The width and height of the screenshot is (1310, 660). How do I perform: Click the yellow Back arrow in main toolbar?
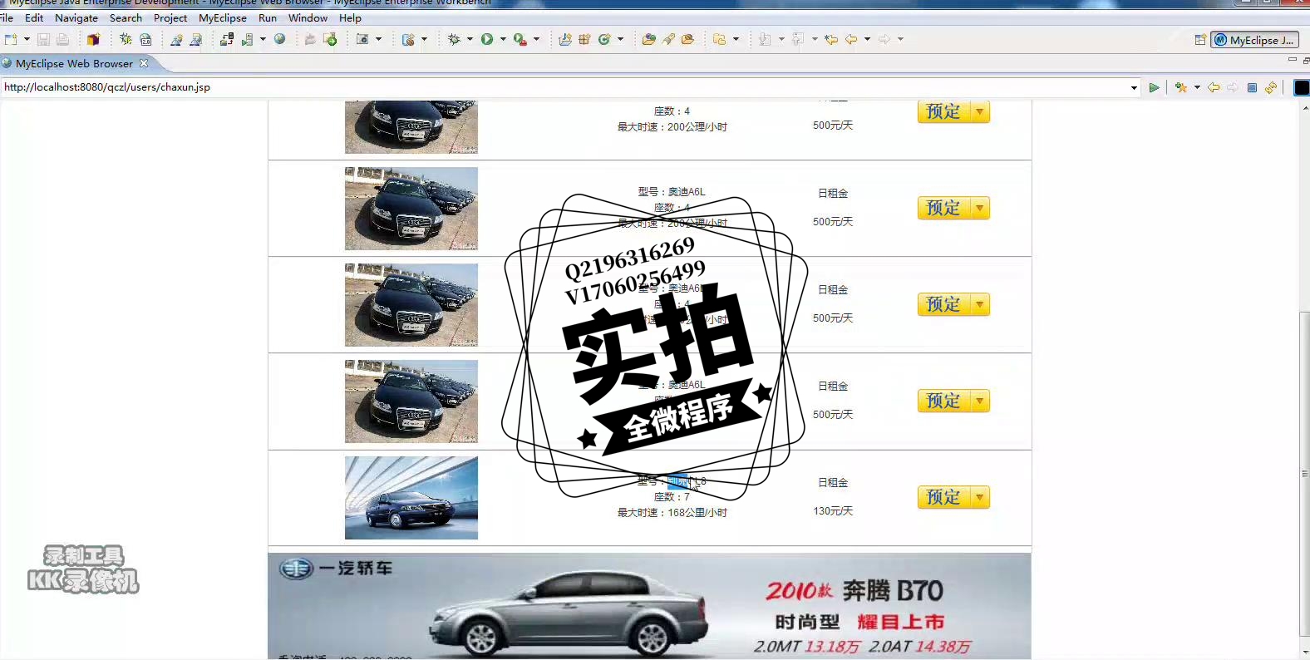851,39
